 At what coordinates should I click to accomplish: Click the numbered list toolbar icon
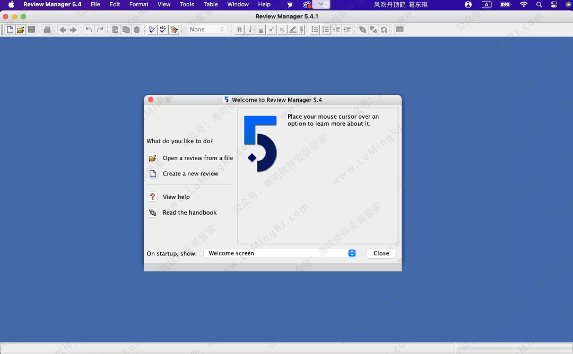tap(326, 30)
